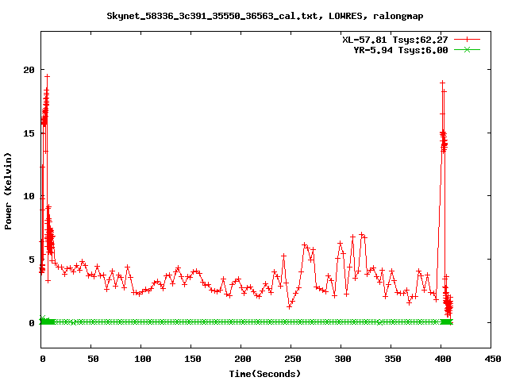
Task: Click x-axis tick label '300'
Action: 343,359
